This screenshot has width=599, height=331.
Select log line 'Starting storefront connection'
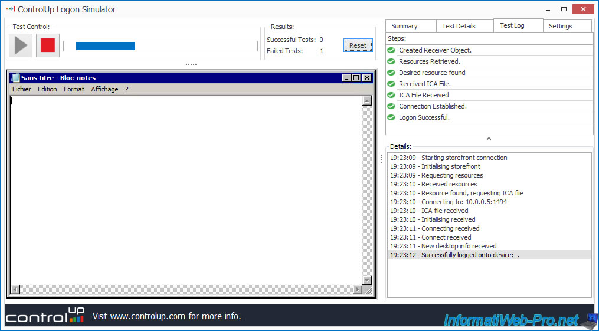(x=449, y=158)
